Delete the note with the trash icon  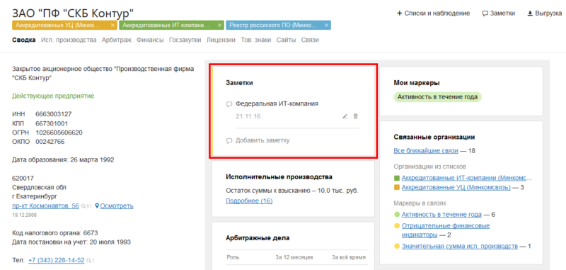(356, 116)
